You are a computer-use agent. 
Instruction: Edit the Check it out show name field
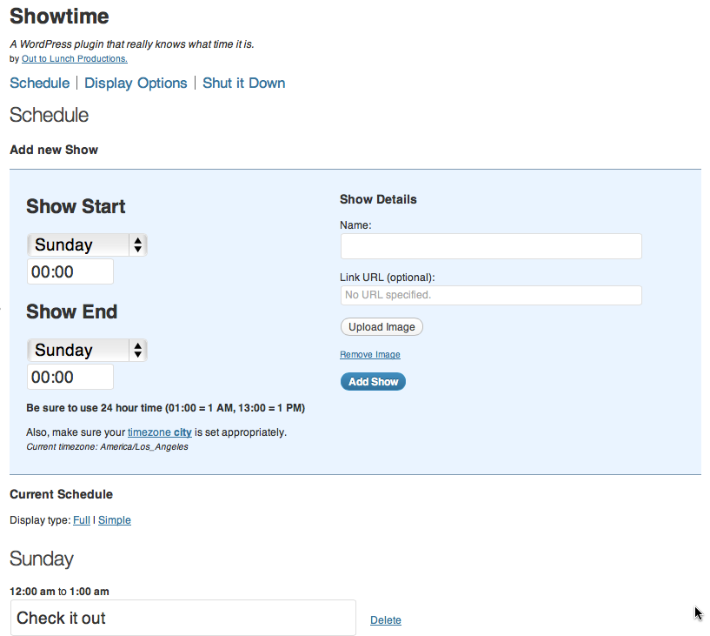182,618
